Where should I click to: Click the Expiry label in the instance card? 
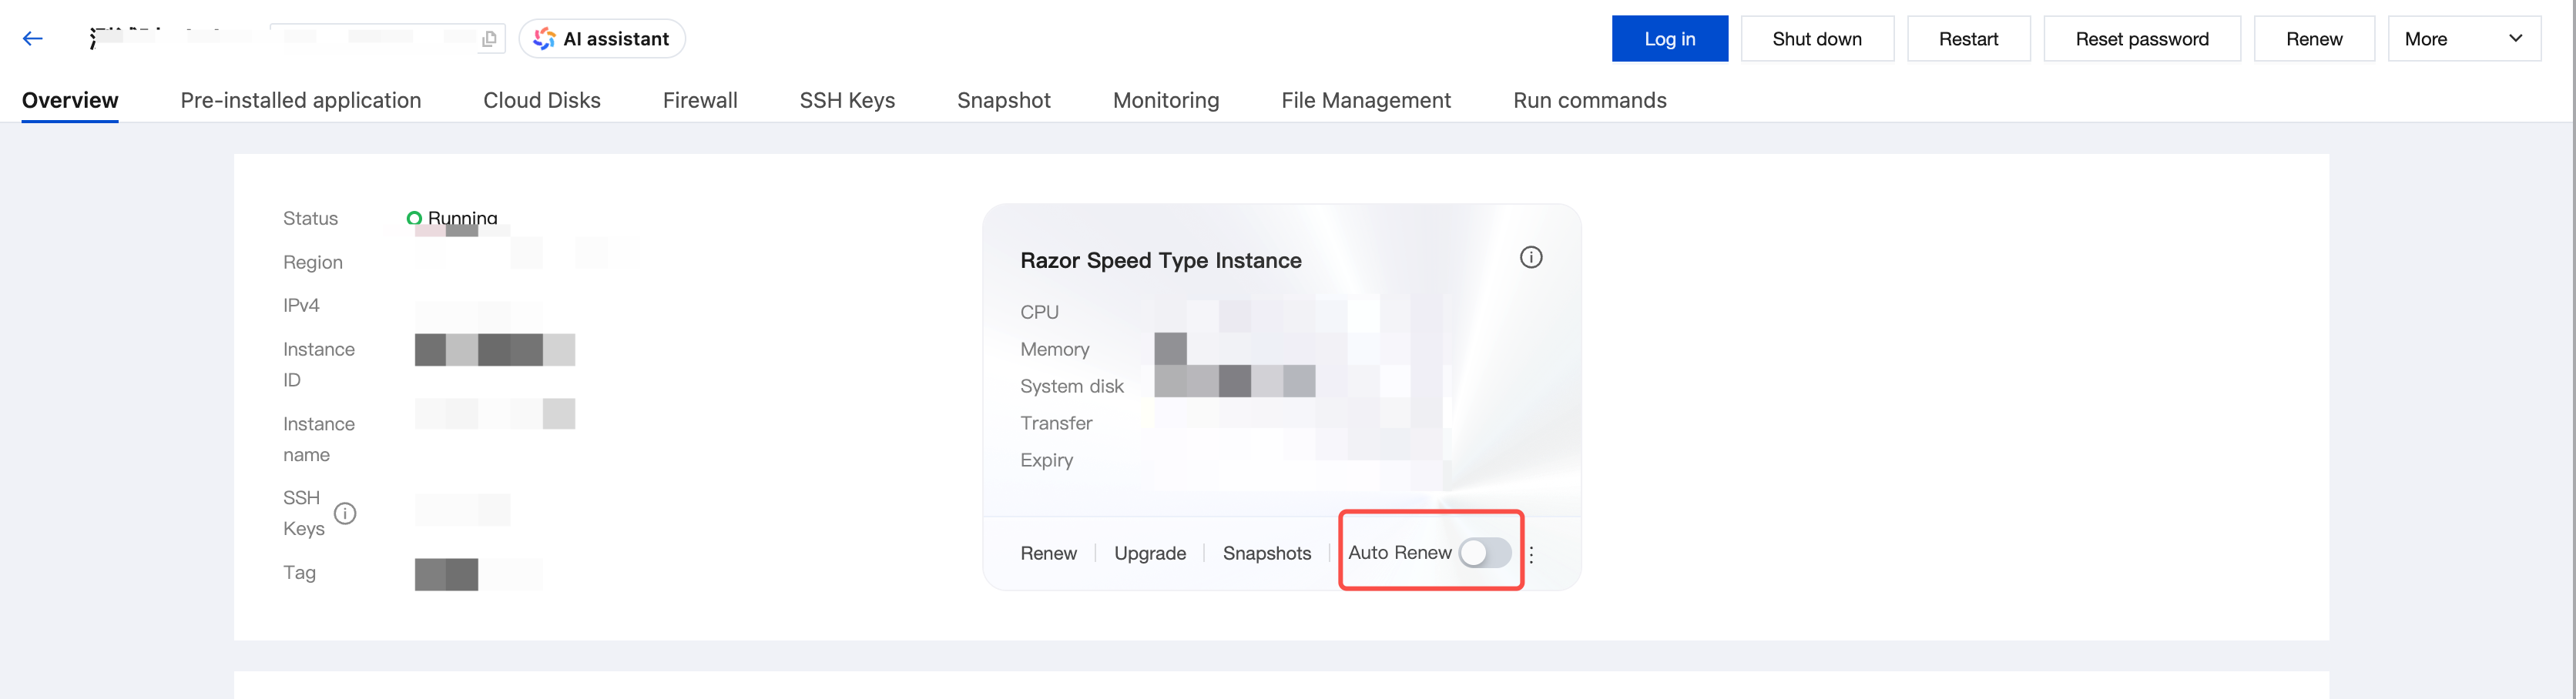(1046, 461)
